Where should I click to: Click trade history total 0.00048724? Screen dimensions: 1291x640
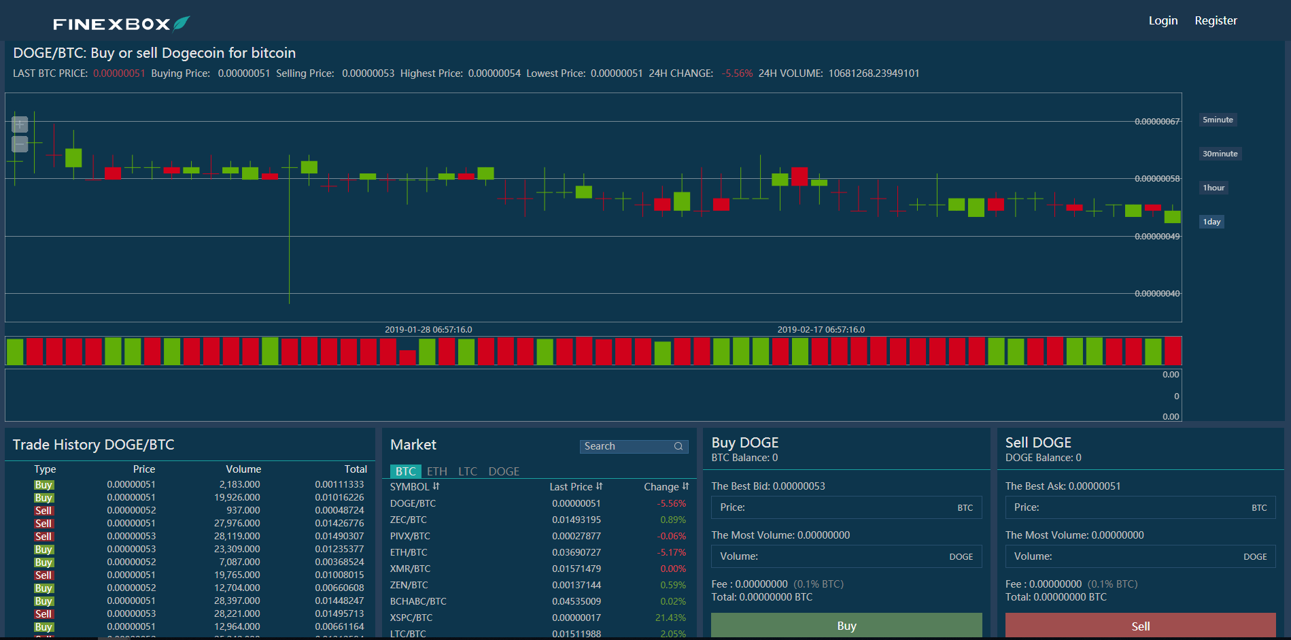339,510
